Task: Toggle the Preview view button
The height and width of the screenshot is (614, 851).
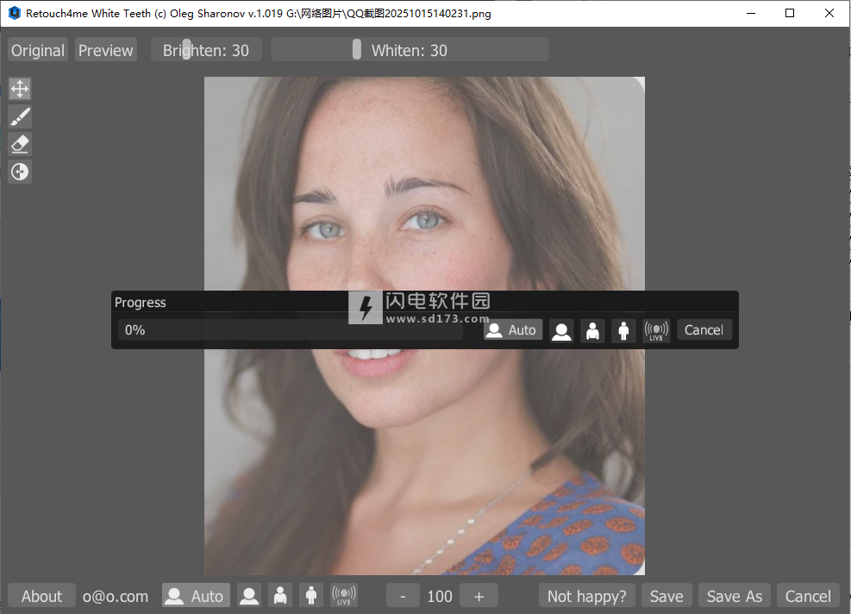Action: coord(105,50)
